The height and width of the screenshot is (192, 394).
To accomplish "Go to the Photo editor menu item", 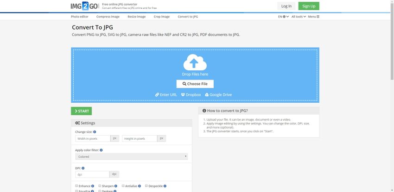I will click(x=80, y=17).
